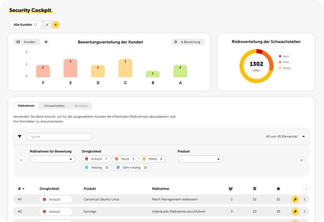Sort by the bug icon column header
Screen dimensions: 324x222
click(x=278, y=188)
